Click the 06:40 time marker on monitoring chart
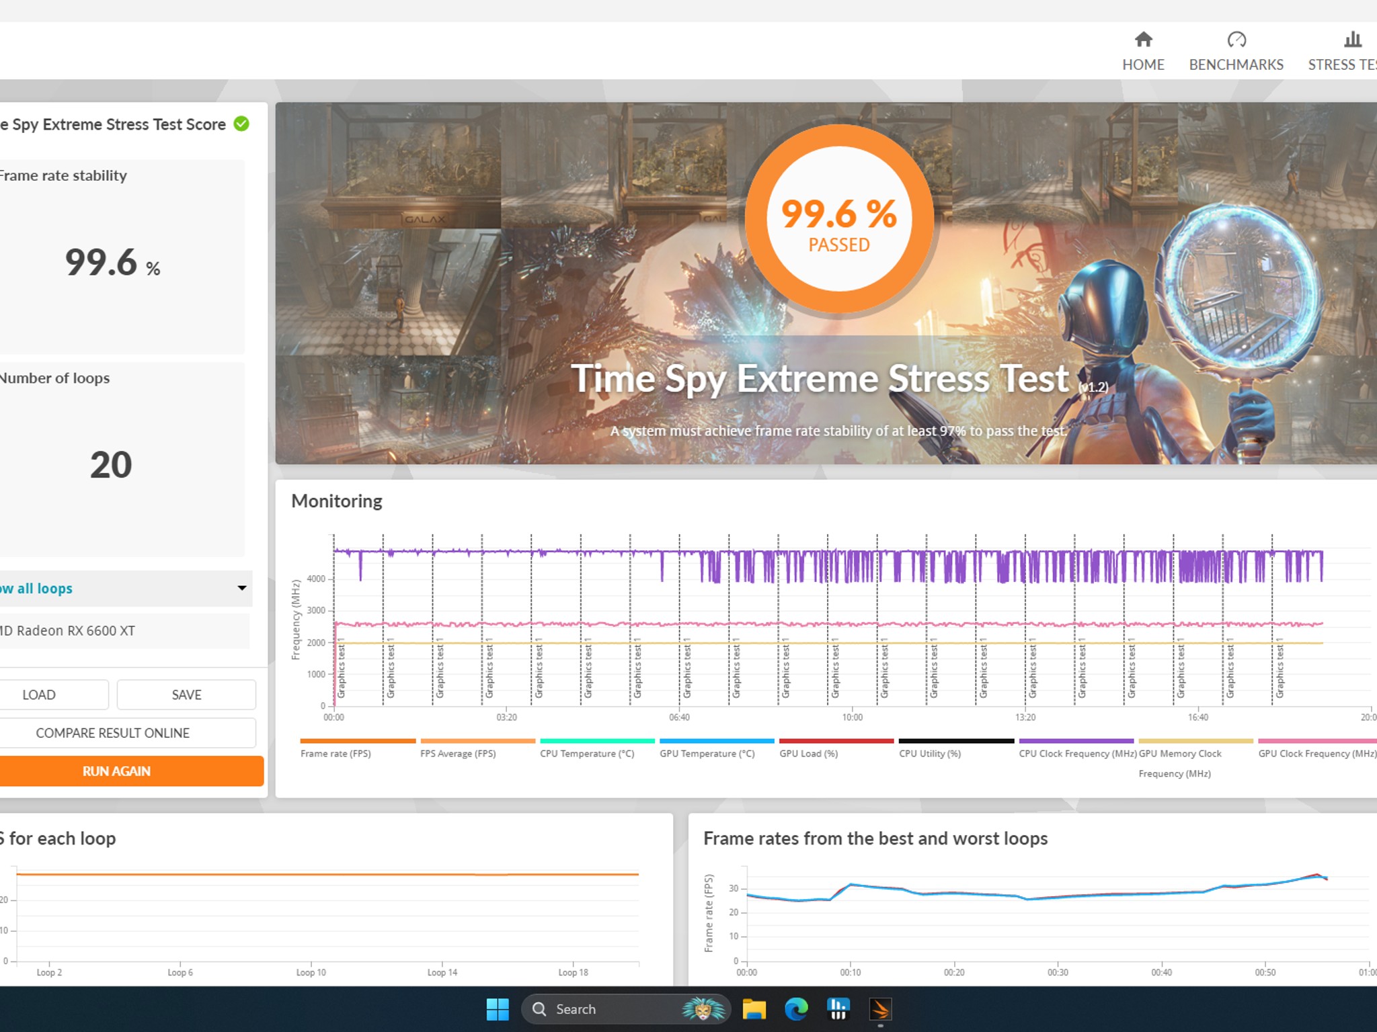Screen dimensions: 1377x1032 coord(679,718)
